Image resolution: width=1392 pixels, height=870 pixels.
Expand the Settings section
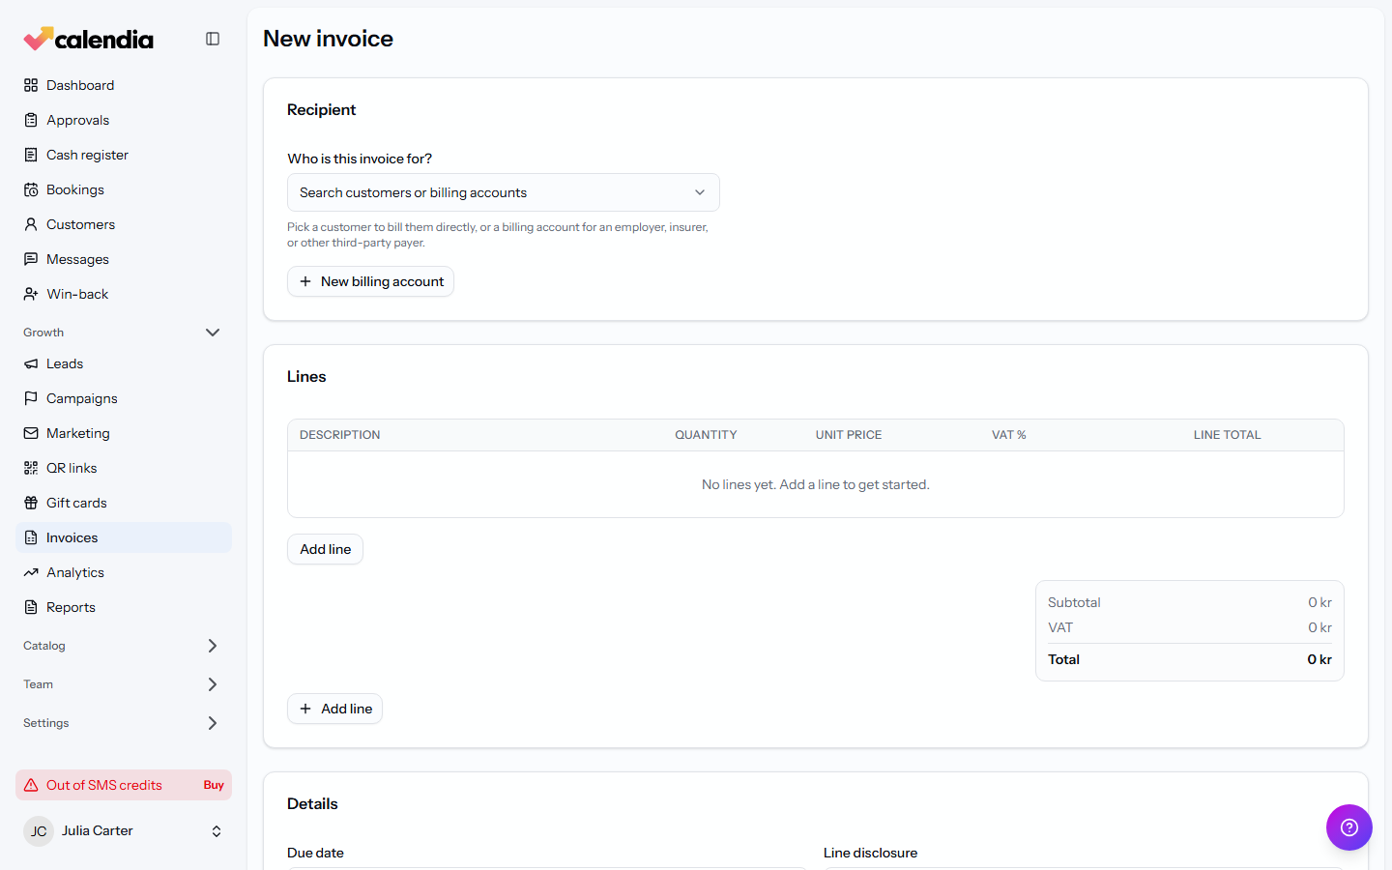(x=213, y=723)
